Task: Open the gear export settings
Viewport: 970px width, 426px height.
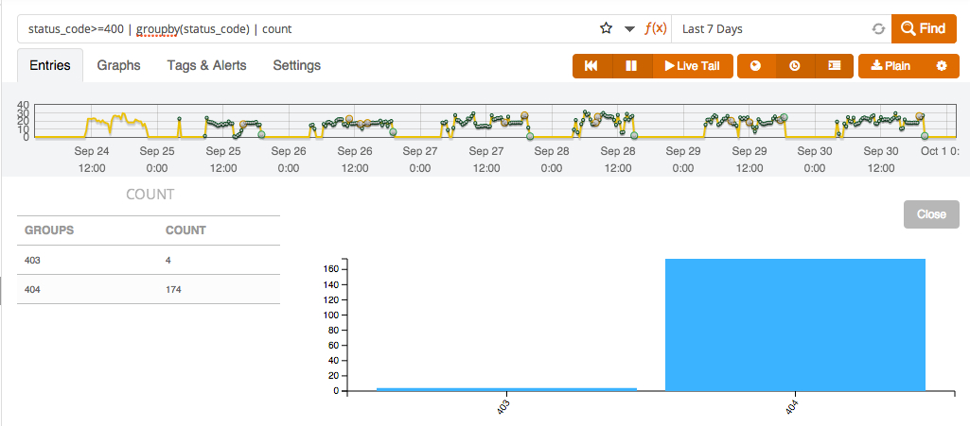Action: coord(941,66)
